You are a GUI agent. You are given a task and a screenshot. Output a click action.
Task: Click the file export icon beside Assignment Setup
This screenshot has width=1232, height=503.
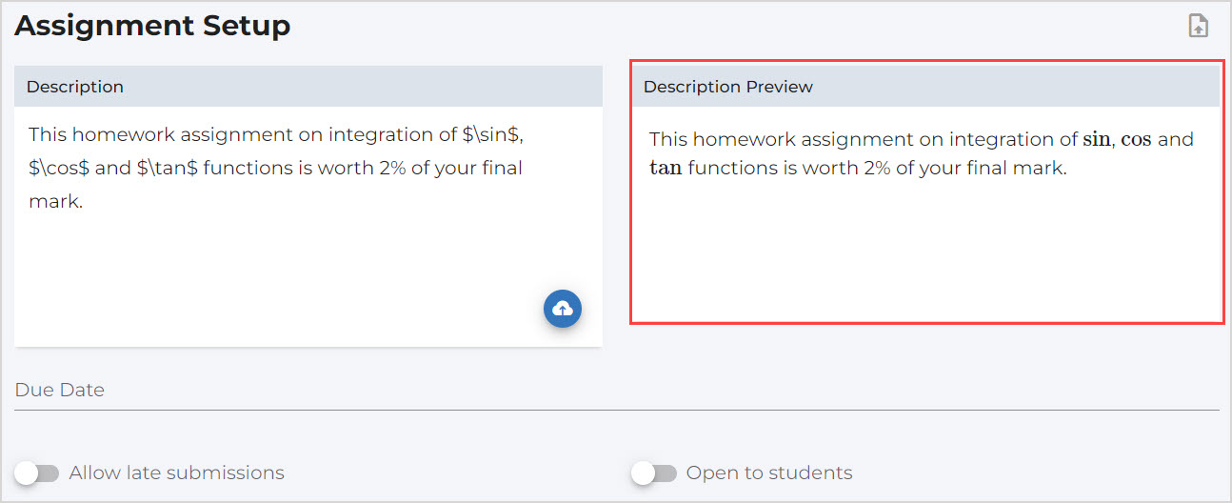pyautogui.click(x=1198, y=27)
